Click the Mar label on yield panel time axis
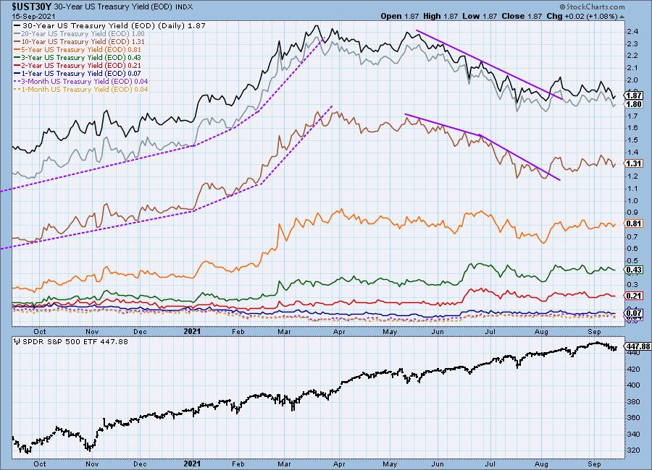 tap(284, 331)
